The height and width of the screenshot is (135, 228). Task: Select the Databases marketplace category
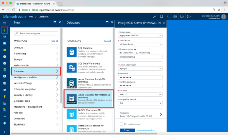pos(36,71)
